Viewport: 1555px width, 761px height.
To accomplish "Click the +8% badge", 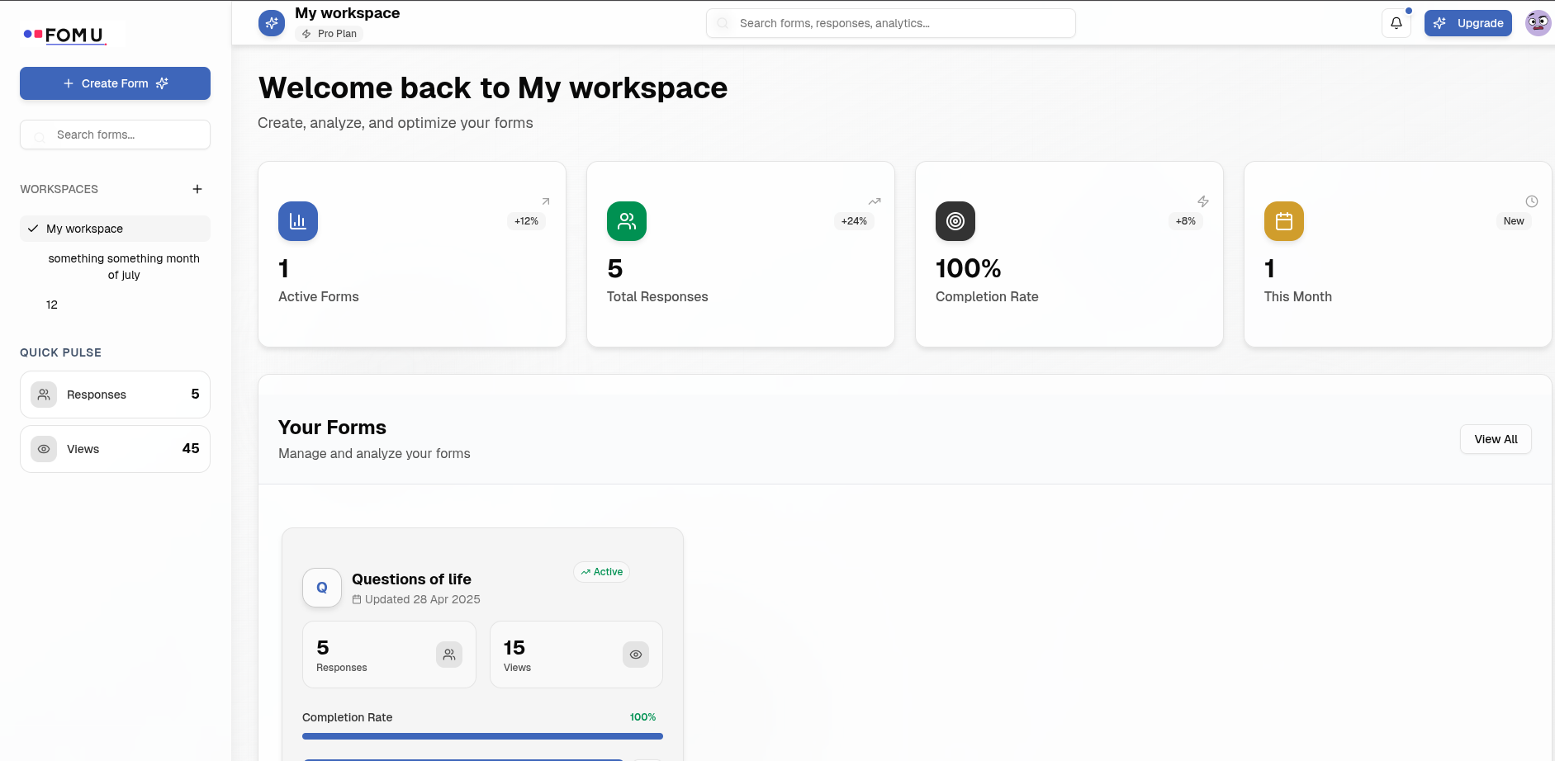I will (x=1186, y=221).
